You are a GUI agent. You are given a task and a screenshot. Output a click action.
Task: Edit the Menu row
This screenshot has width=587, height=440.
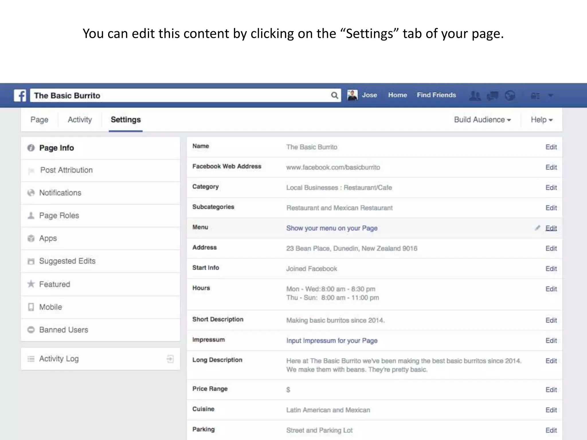(551, 228)
